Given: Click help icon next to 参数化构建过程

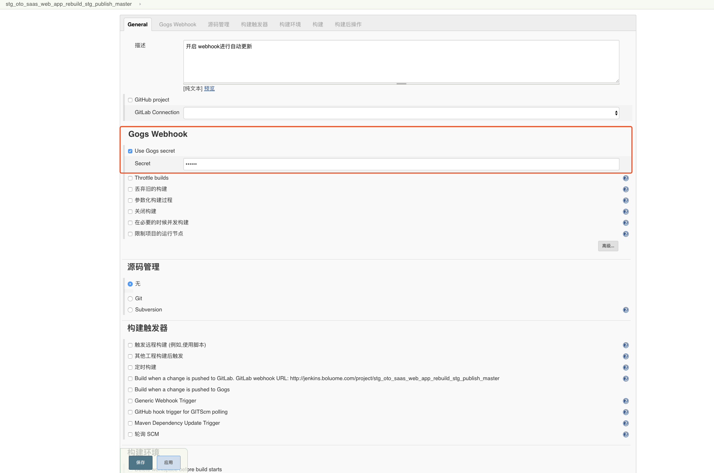Looking at the screenshot, I should (626, 201).
